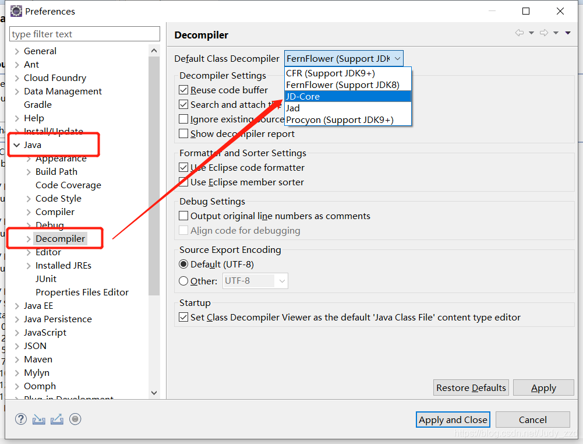This screenshot has height=444, width=583.
Task: Expand the Data Management node
Action: pos(17,91)
